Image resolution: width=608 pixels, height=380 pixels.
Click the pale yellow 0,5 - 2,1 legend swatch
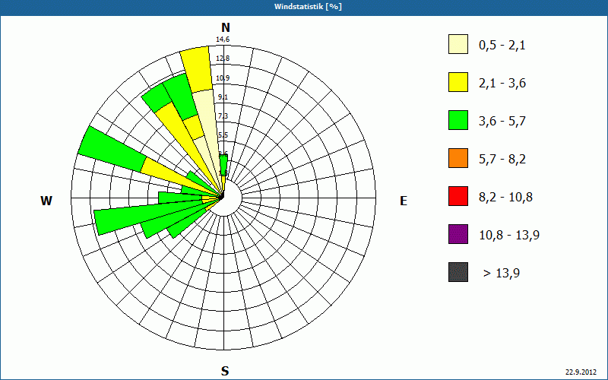(458, 44)
